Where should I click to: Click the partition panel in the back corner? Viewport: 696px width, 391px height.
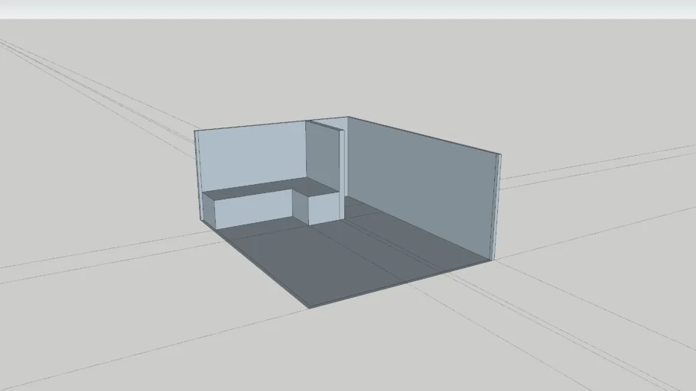tap(321, 157)
